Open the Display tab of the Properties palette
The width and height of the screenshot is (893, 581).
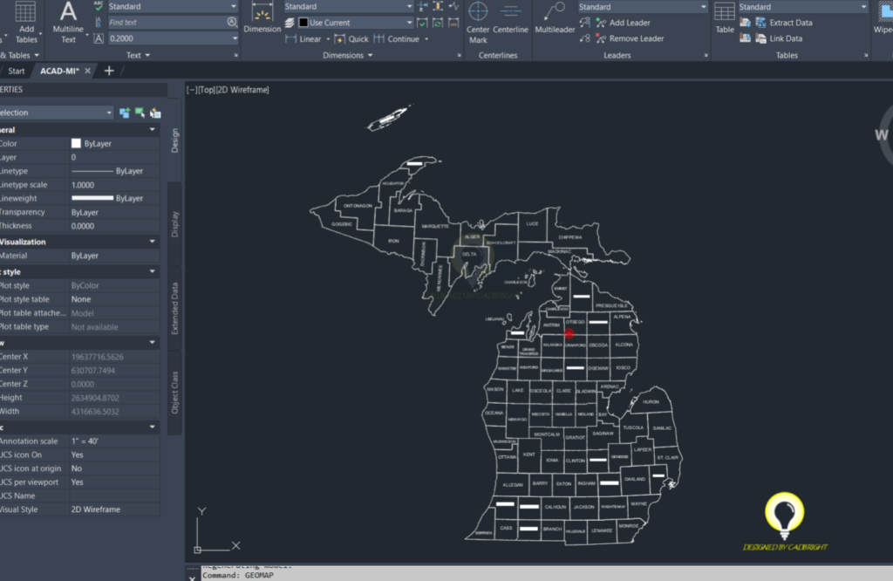click(x=174, y=224)
